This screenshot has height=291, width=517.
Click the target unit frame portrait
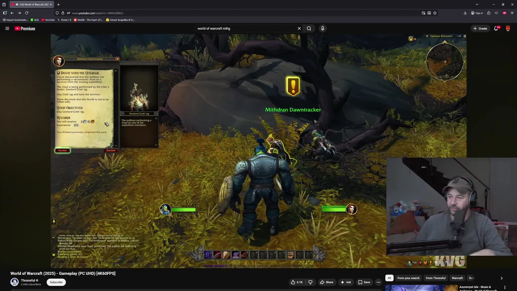pyautogui.click(x=351, y=209)
